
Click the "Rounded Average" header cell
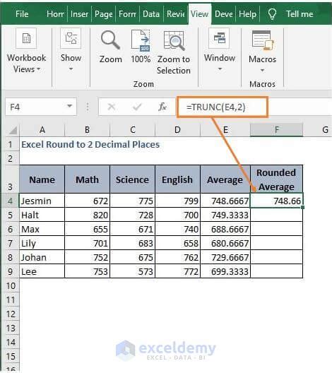click(277, 179)
